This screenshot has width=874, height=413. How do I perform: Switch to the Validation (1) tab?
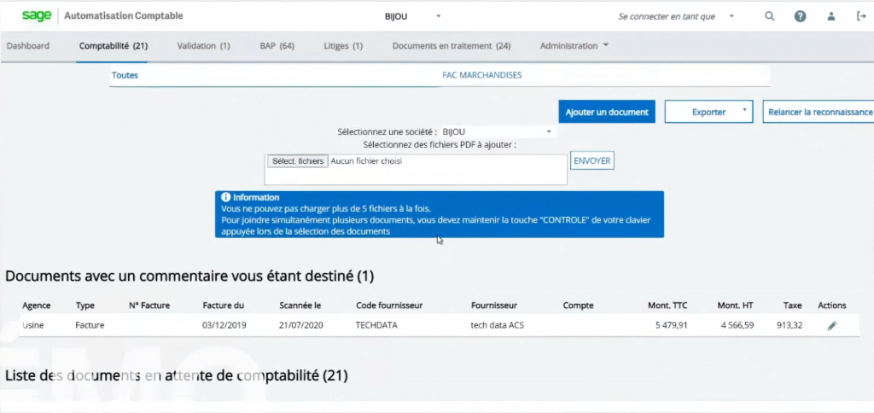[203, 46]
